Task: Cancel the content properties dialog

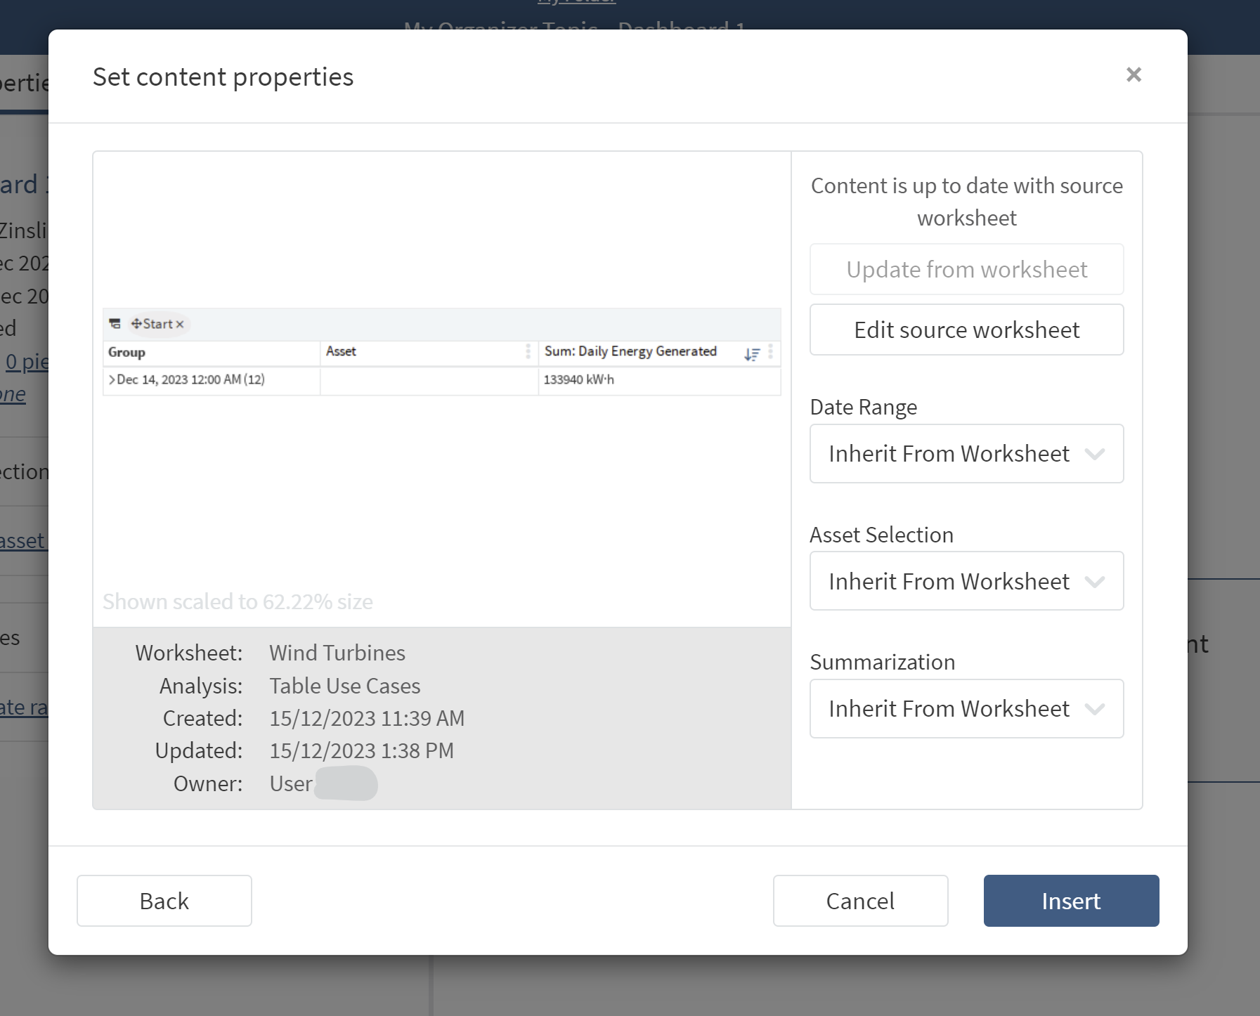Action: pyautogui.click(x=860, y=901)
